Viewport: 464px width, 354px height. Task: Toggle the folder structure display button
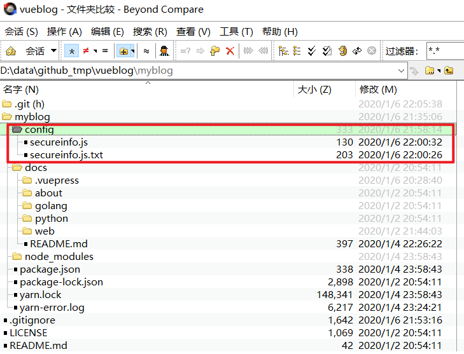123,51
